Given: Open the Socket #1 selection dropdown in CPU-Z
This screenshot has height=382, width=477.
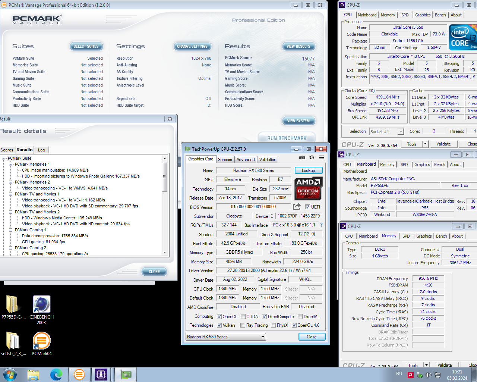Looking at the screenshot, I should pos(386,131).
